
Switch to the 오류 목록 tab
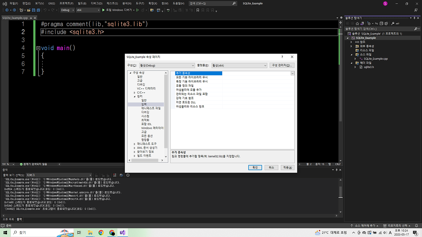click(8, 219)
